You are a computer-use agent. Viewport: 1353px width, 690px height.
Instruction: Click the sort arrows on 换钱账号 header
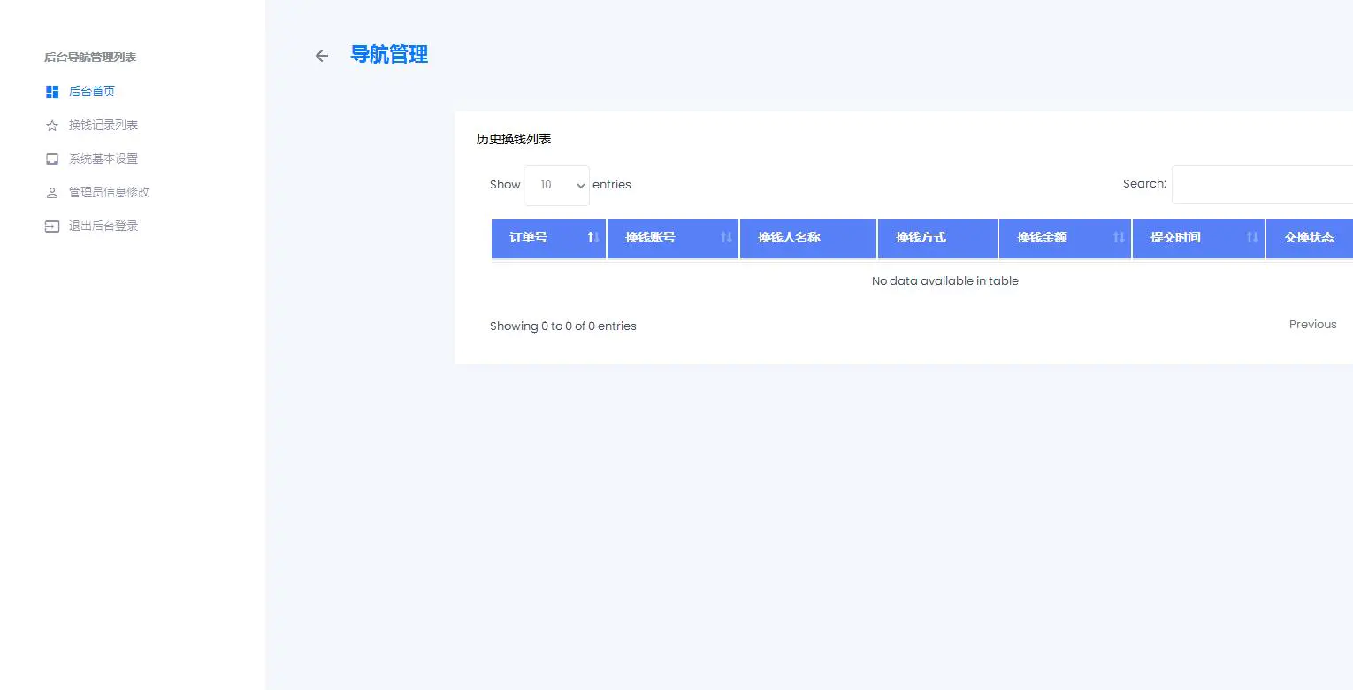click(x=725, y=238)
